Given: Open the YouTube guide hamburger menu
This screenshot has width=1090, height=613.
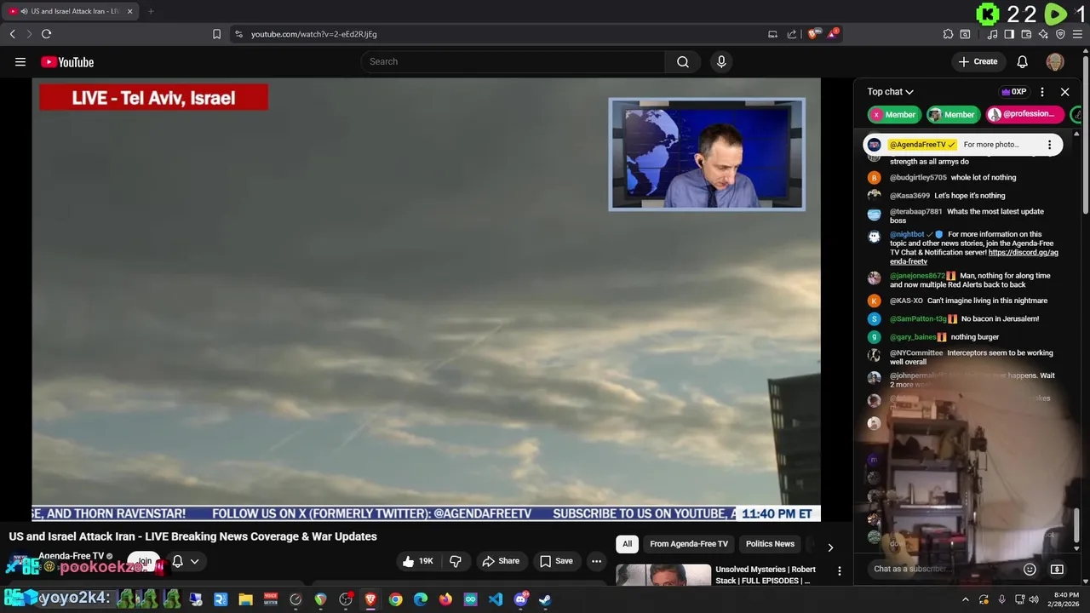Looking at the screenshot, I should pyautogui.click(x=20, y=62).
